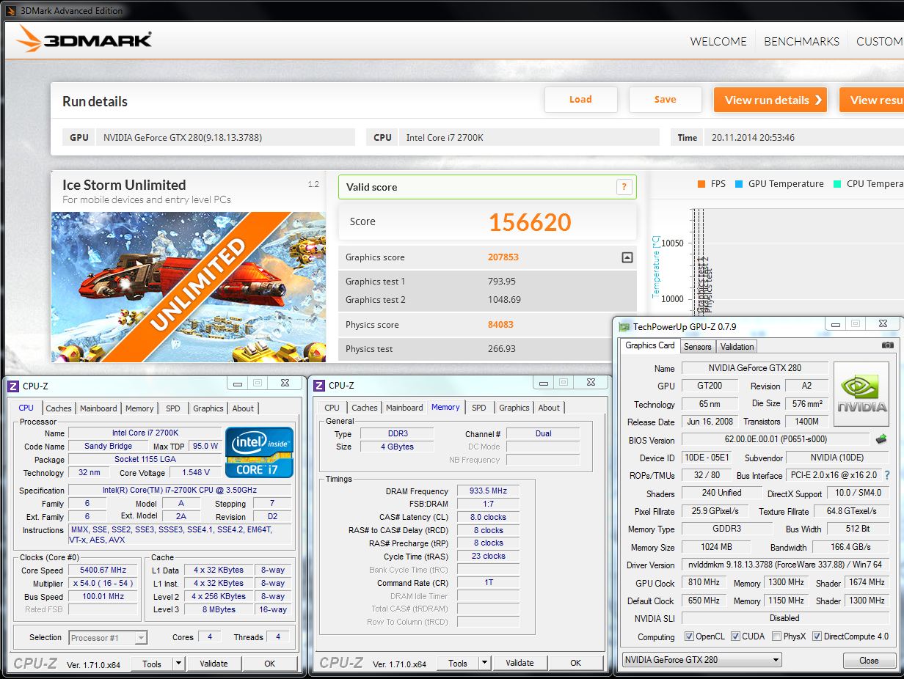
Task: Click the Ice Storm Unlimited thumbnail image
Action: pos(189,287)
